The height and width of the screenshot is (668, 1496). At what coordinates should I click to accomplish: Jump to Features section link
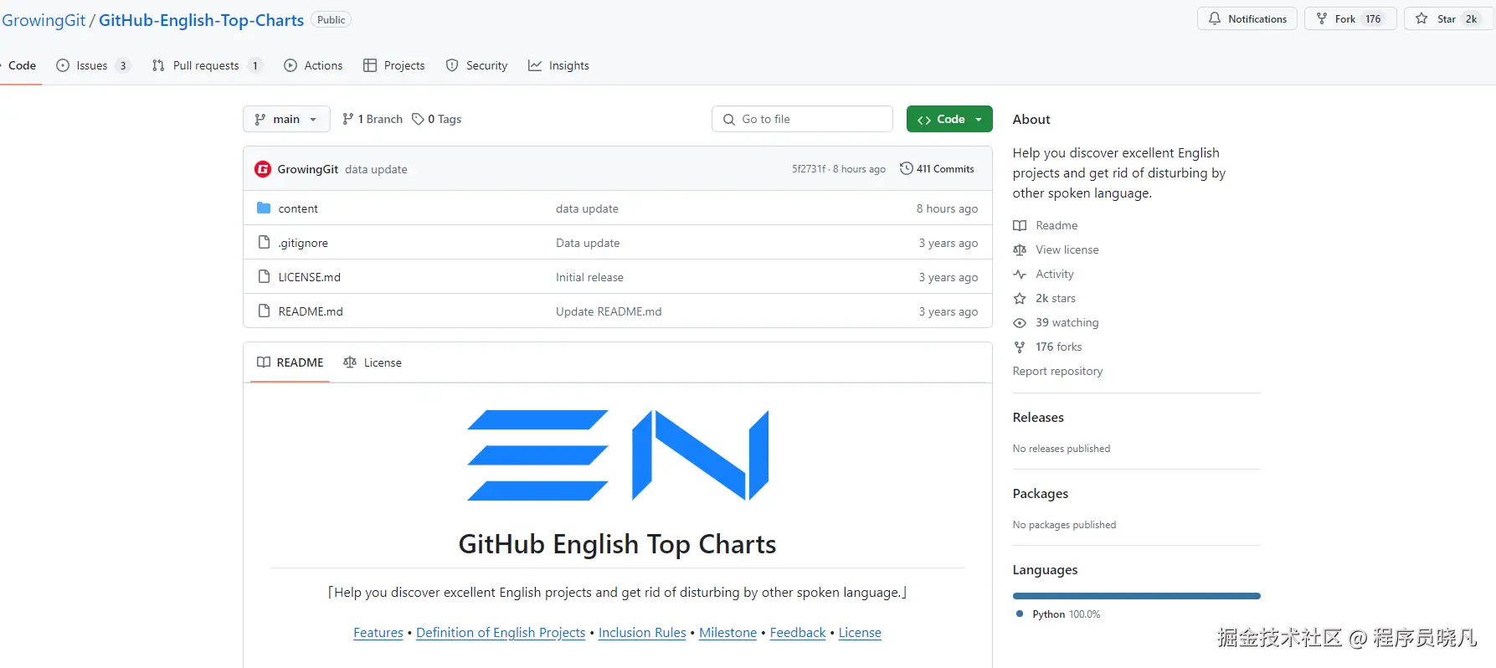[x=378, y=633]
